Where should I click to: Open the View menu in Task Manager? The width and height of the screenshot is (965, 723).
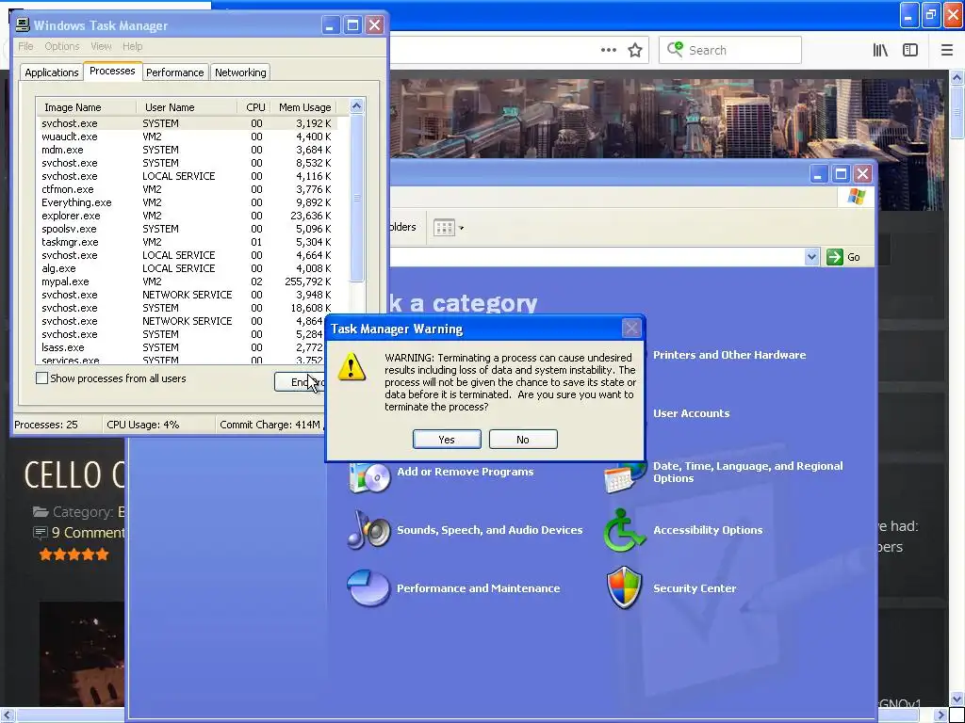click(101, 46)
